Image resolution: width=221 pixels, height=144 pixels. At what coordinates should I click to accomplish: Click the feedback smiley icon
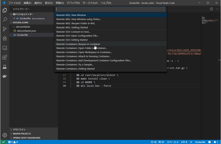click(209, 142)
